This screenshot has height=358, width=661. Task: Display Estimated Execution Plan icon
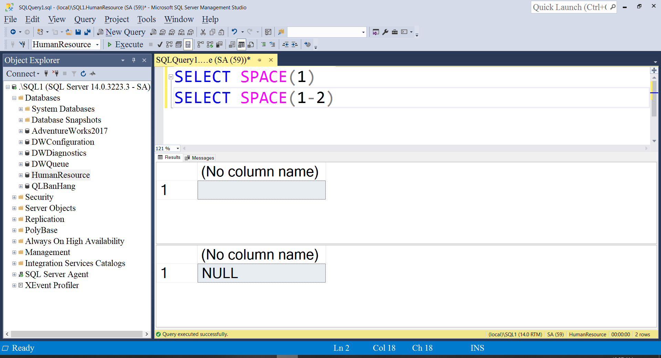pos(169,44)
